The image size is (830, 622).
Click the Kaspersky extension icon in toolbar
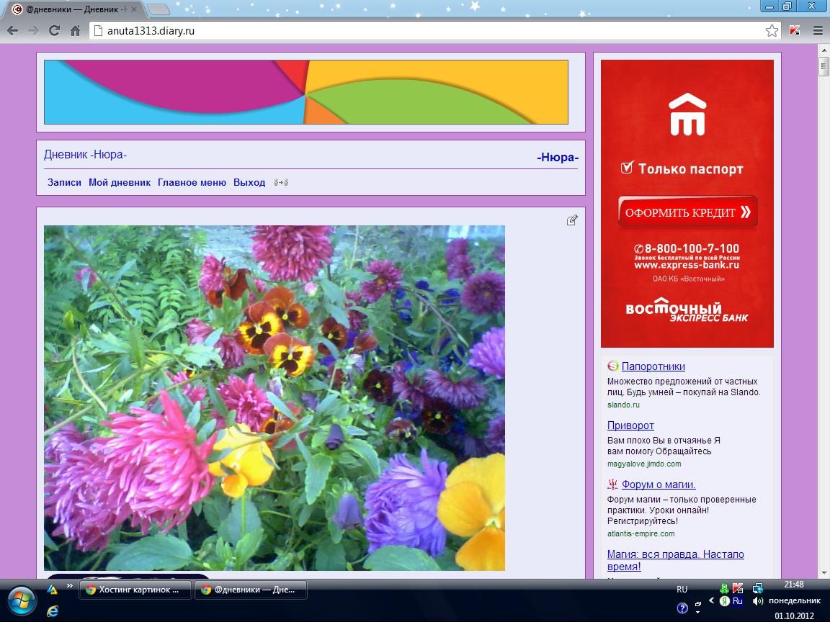(795, 31)
